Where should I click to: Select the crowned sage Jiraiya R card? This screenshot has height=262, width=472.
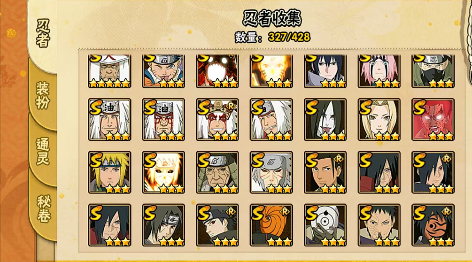click(x=217, y=119)
